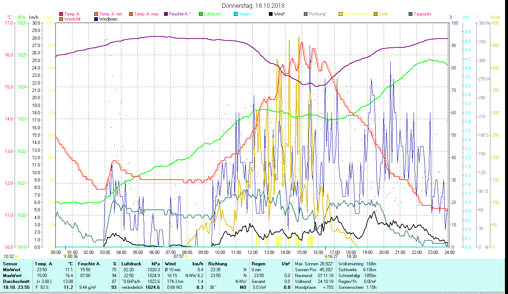Image resolution: width=508 pixels, height=294 pixels.
Task: Click the Sensor column header
Action: 10,264
